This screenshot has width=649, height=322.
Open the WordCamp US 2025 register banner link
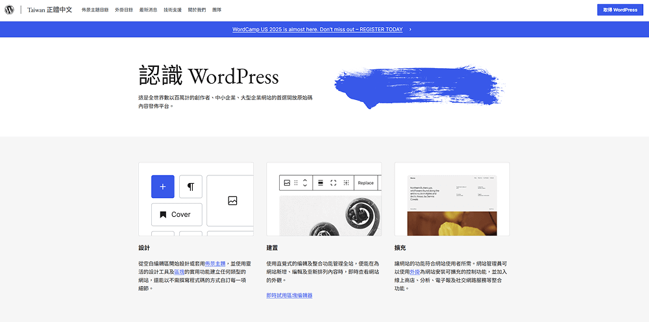(317, 29)
